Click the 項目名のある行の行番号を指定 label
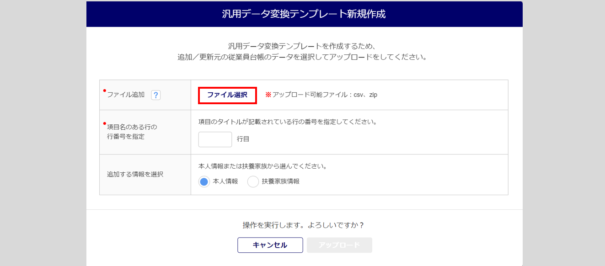The width and height of the screenshot is (605, 266). pos(132,131)
